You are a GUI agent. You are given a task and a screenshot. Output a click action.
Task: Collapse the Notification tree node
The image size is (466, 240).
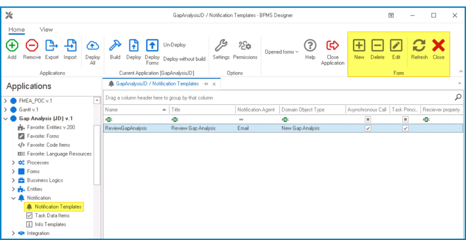(13, 198)
